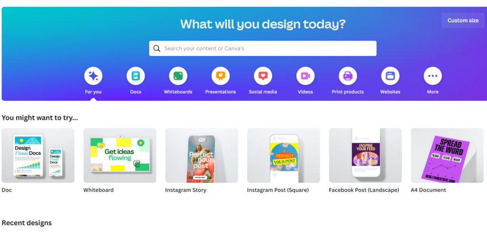The height and width of the screenshot is (235, 487).
Task: Choose the Presentations category icon
Action: click(221, 76)
